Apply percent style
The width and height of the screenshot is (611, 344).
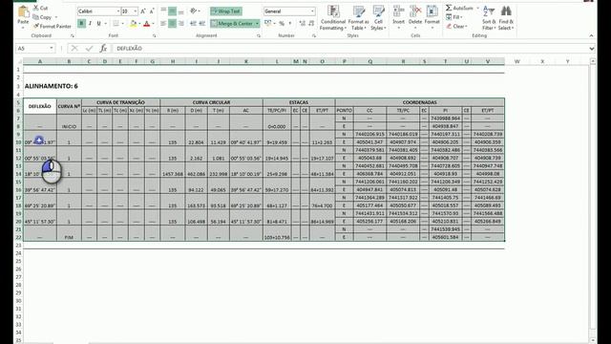pyautogui.click(x=282, y=24)
